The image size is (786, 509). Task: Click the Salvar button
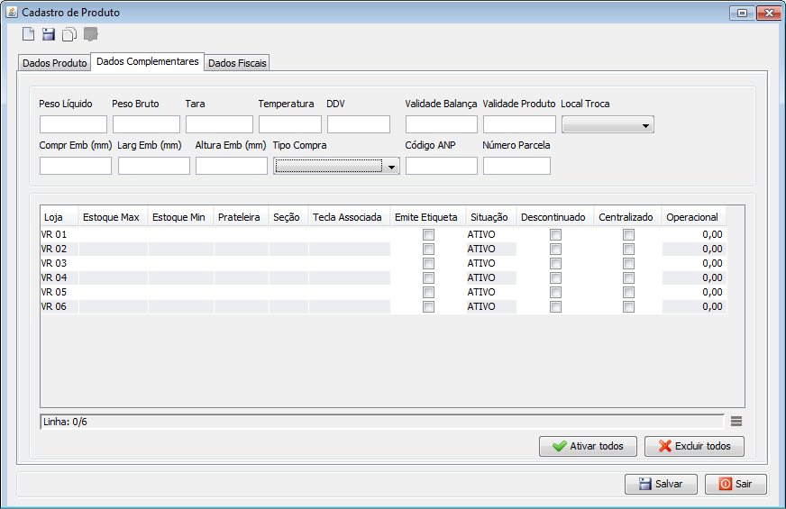(661, 484)
